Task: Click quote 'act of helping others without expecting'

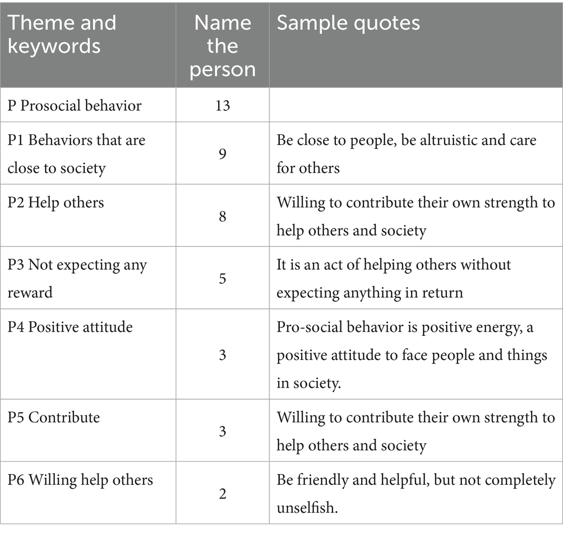Action: [394, 278]
